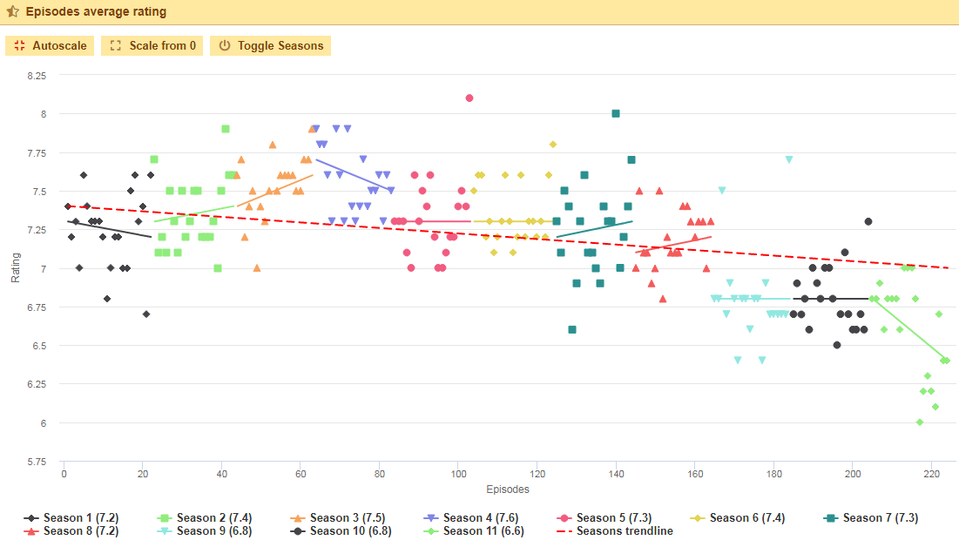This screenshot has width=959, height=547.
Task: Click the Season 6 yellow diamond legend marker
Action: 698,518
